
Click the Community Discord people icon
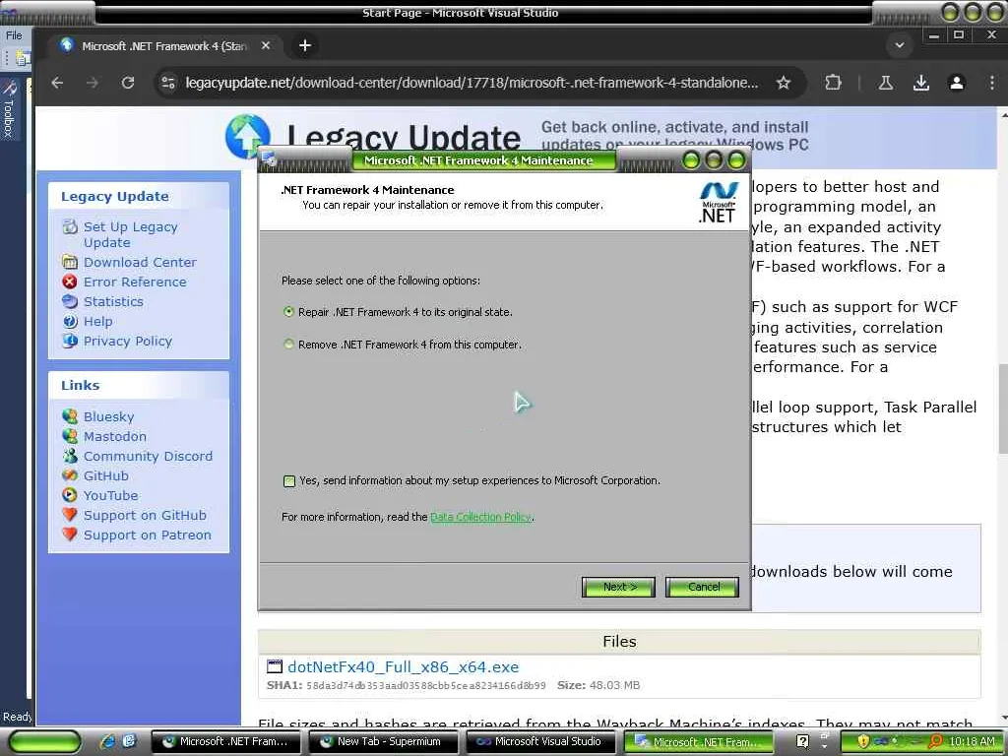(70, 456)
